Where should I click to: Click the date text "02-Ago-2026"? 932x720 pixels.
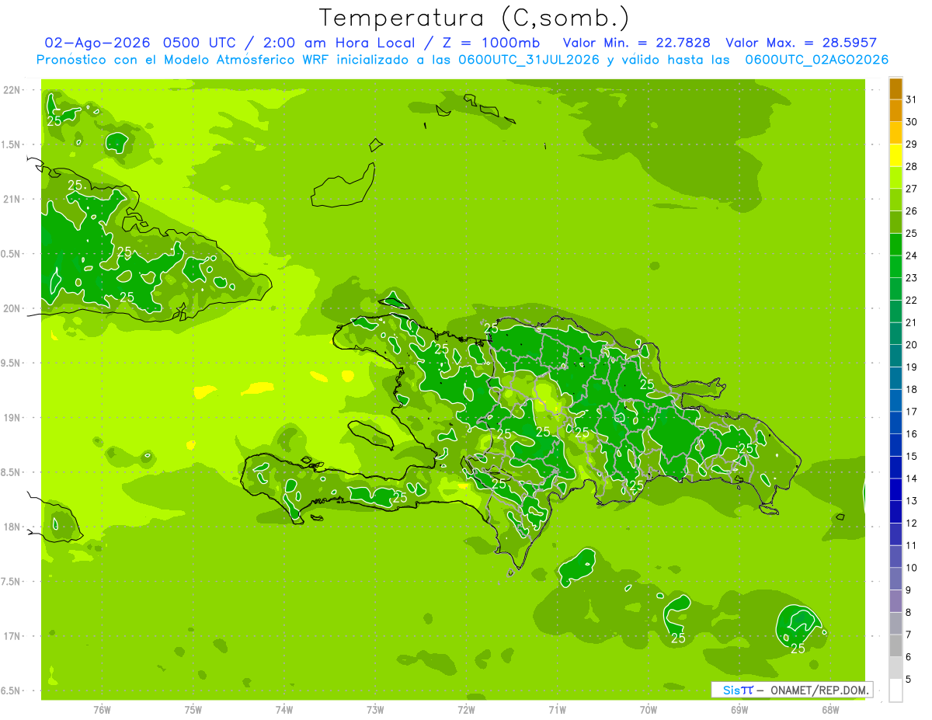98,43
